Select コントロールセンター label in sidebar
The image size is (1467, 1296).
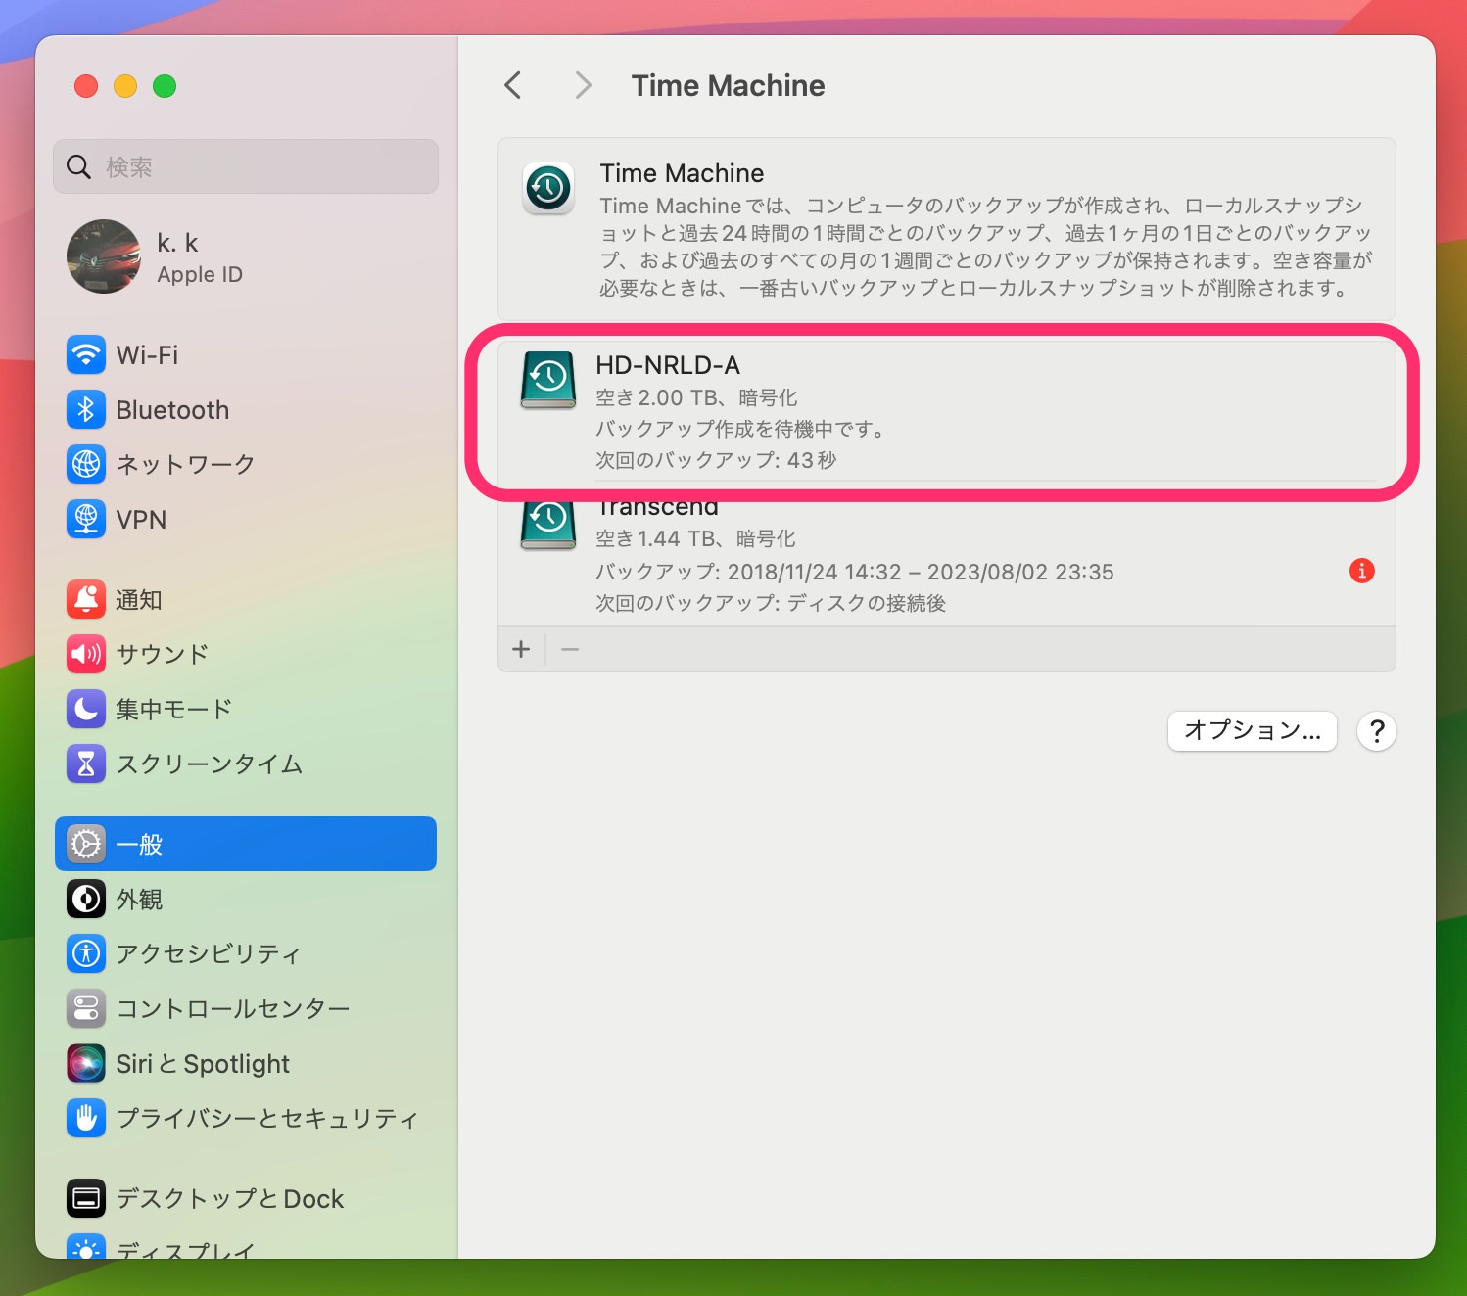pos(233,1008)
